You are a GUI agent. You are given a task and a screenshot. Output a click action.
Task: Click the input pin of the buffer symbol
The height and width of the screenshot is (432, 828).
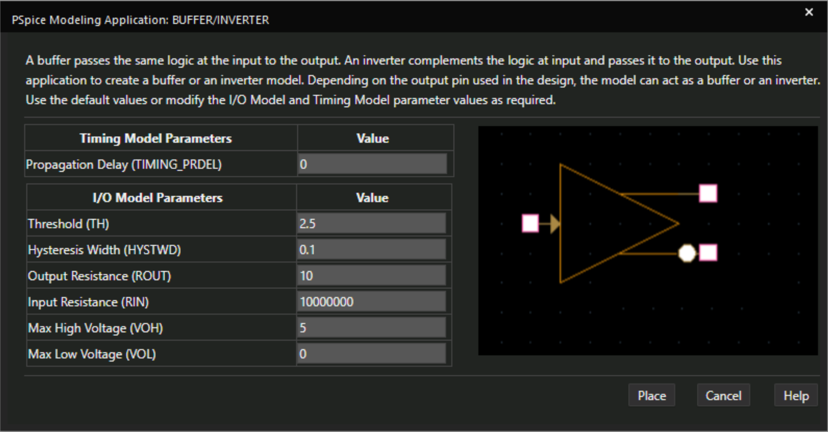click(530, 223)
